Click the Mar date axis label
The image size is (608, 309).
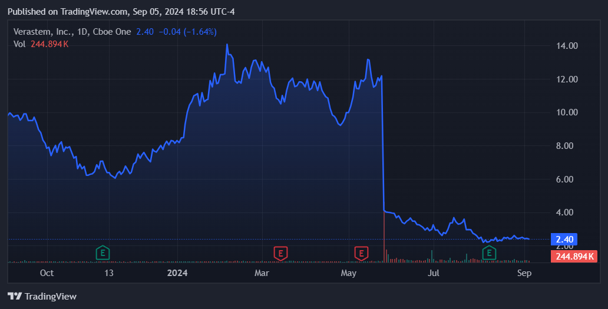point(262,273)
